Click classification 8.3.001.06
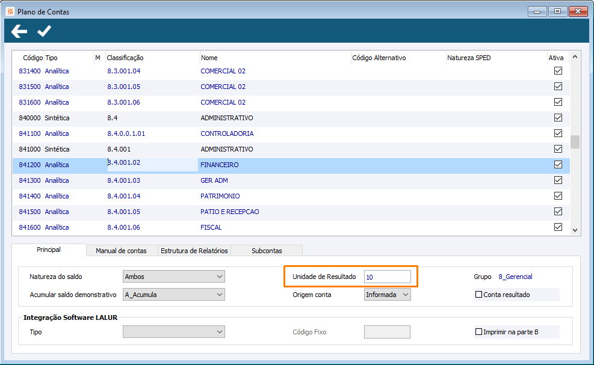The width and height of the screenshot is (594, 365). point(123,102)
